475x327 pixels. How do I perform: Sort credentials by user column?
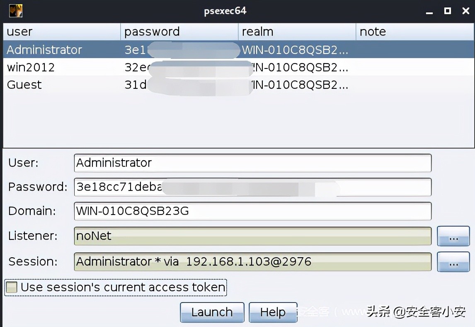[61, 32]
